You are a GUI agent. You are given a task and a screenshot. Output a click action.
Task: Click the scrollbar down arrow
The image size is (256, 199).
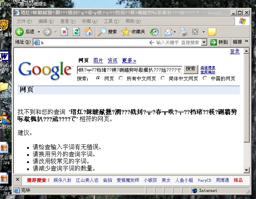pos(246,170)
